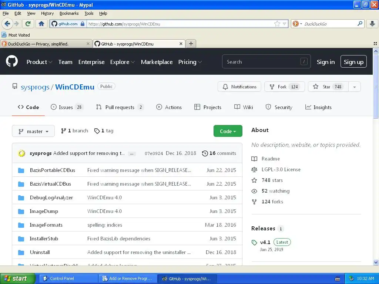379x284 pixels.
Task: Open the Tools menu
Action: tap(89, 13)
